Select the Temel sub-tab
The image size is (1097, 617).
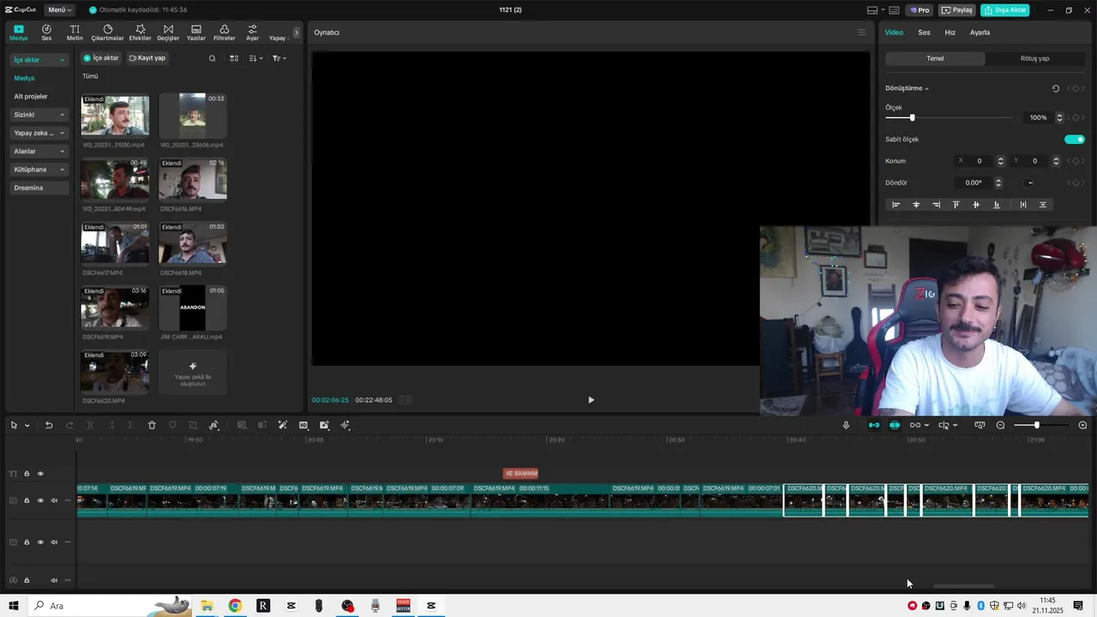[935, 58]
